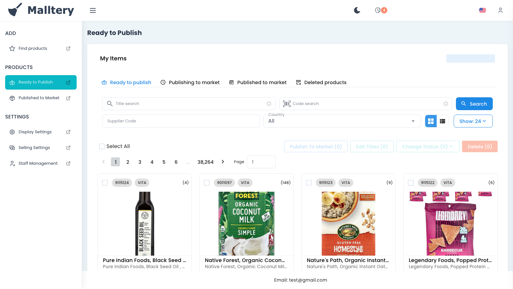Open Find products sidebar item
This screenshot has height=289, width=513.
(x=41, y=48)
